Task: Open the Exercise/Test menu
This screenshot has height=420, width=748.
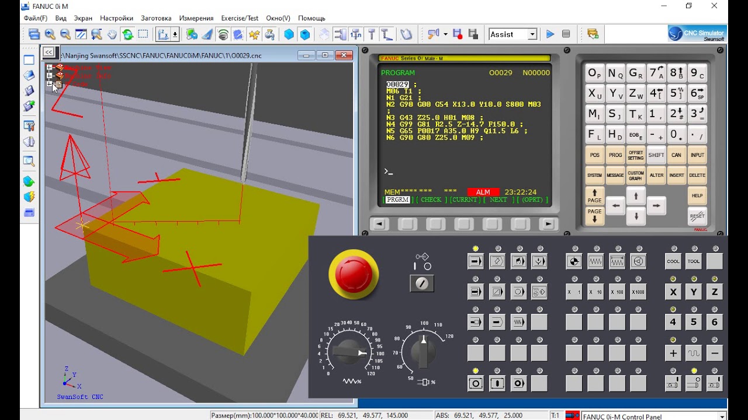Action: pyautogui.click(x=240, y=18)
